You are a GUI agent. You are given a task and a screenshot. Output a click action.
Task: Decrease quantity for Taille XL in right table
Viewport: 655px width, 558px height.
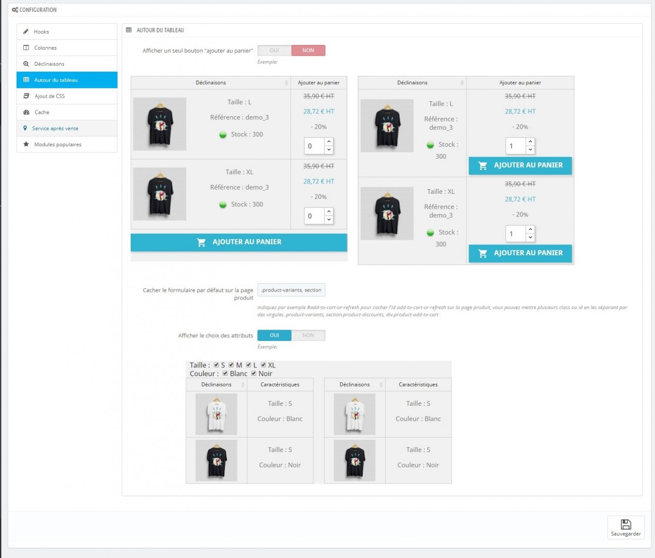click(530, 238)
